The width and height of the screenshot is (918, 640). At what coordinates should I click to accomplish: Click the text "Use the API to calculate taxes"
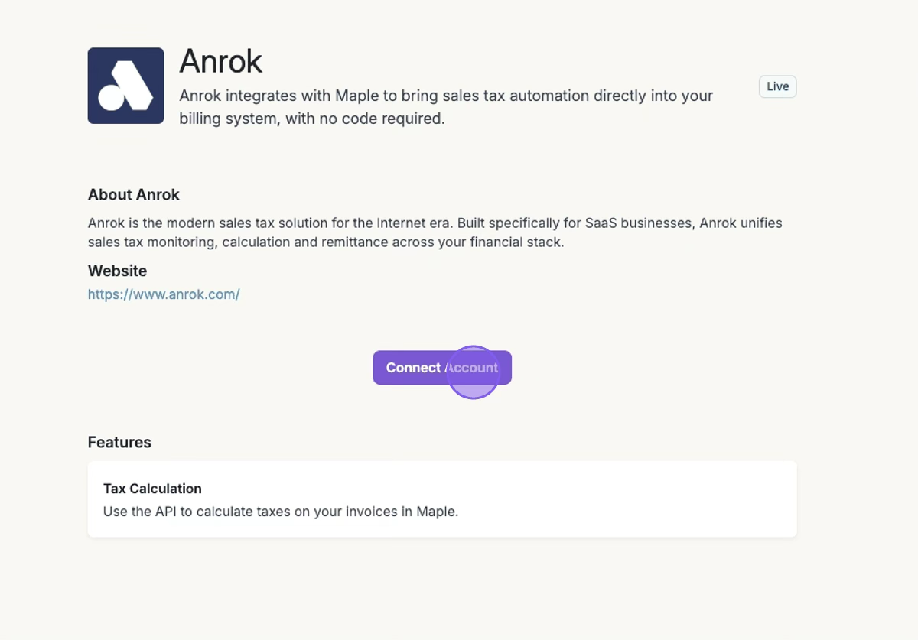click(x=195, y=512)
